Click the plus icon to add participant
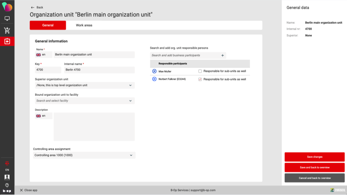This screenshot has width=347, height=195. tap(222, 55)
